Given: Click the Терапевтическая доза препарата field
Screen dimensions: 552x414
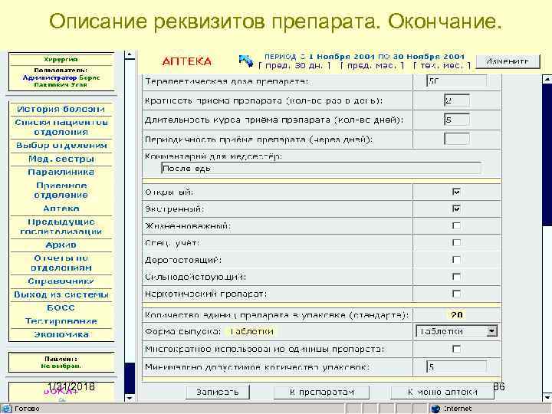Looking at the screenshot, I should point(456,81).
